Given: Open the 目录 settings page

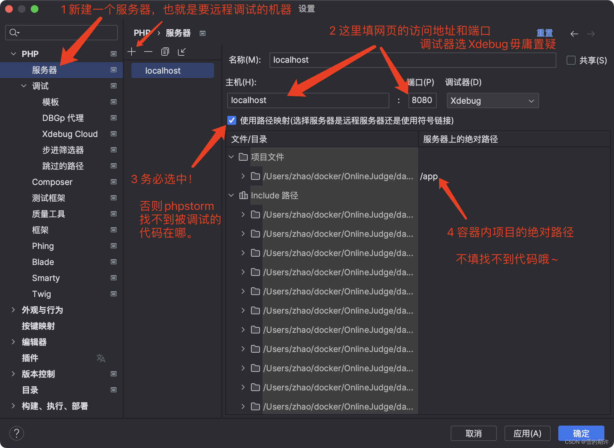Looking at the screenshot, I should [30, 390].
